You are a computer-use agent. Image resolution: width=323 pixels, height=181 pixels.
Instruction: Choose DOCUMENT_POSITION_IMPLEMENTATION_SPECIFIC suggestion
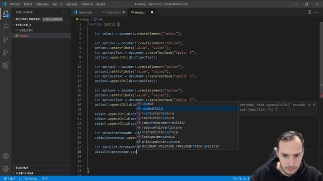[x=187, y=146]
